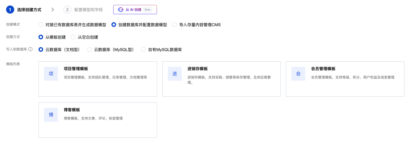Click the 模板列表 field label
The height and width of the screenshot is (144, 416).
13,64
